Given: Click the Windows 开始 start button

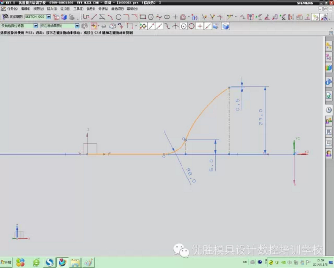Looking at the screenshot, I should tap(7, 262).
